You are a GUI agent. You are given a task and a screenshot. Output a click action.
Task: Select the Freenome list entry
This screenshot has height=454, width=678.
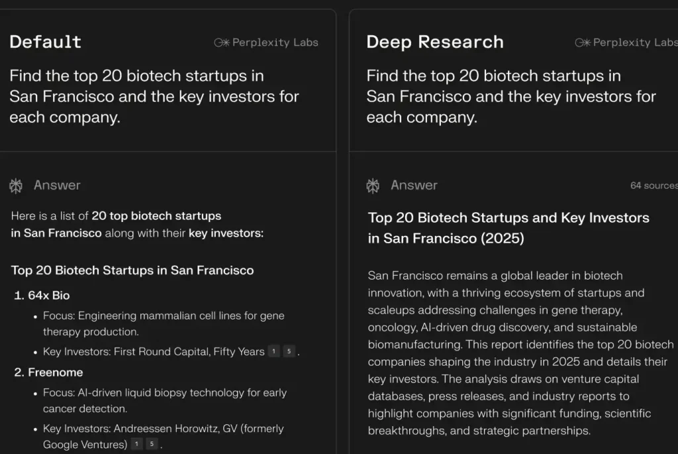(54, 372)
